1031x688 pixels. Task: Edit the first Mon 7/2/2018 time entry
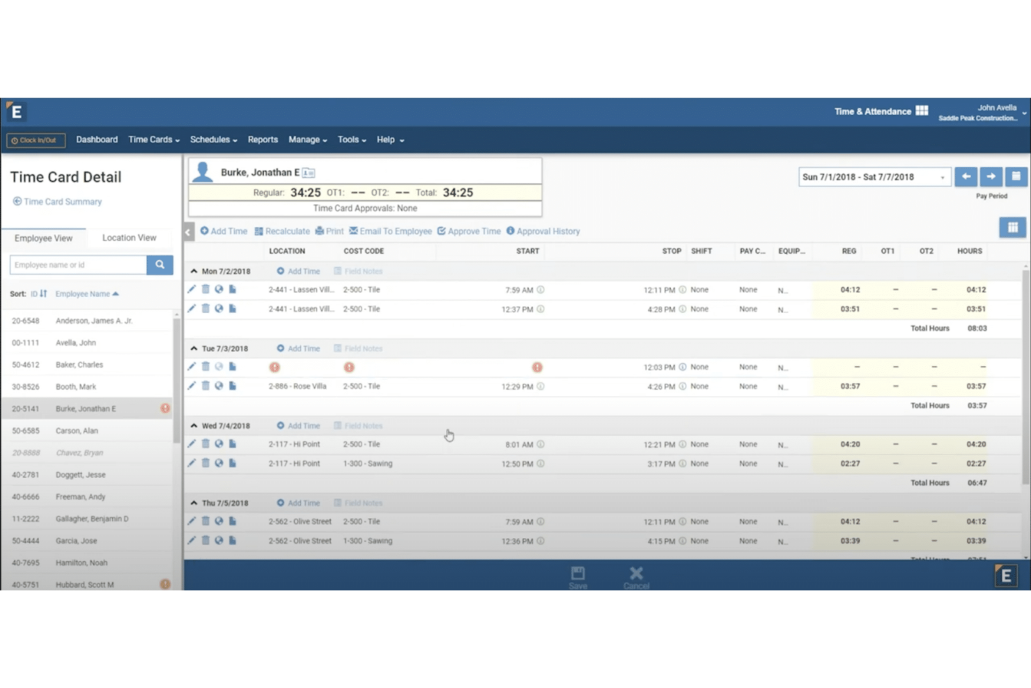(192, 289)
